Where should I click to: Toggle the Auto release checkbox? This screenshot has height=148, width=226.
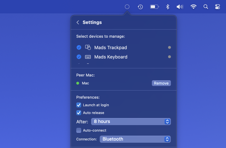[79, 113]
